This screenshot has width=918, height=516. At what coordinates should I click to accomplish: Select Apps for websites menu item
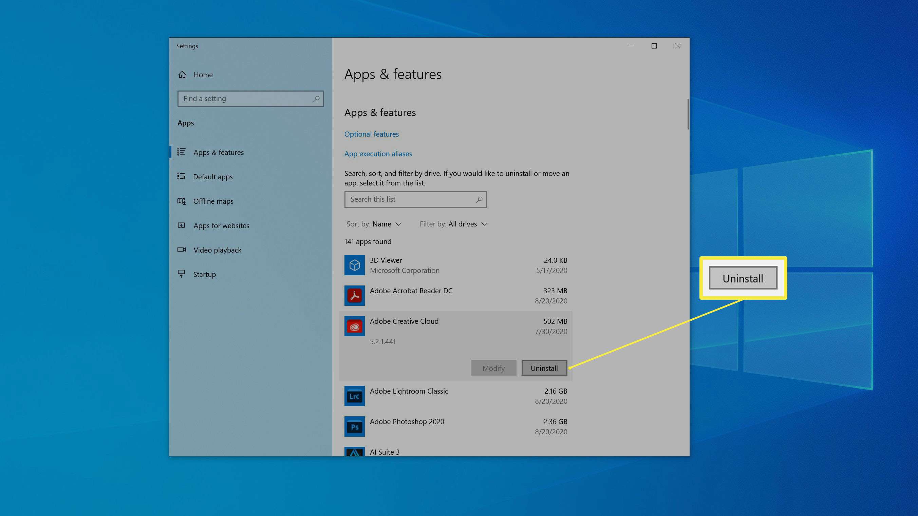click(x=222, y=225)
